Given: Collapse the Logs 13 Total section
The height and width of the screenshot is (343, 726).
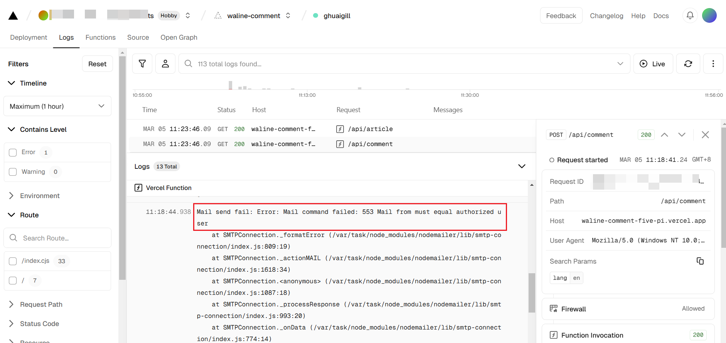Looking at the screenshot, I should click(521, 166).
